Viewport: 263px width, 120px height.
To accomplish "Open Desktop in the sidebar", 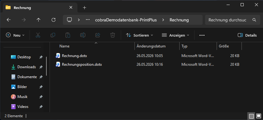I will click(24, 57).
